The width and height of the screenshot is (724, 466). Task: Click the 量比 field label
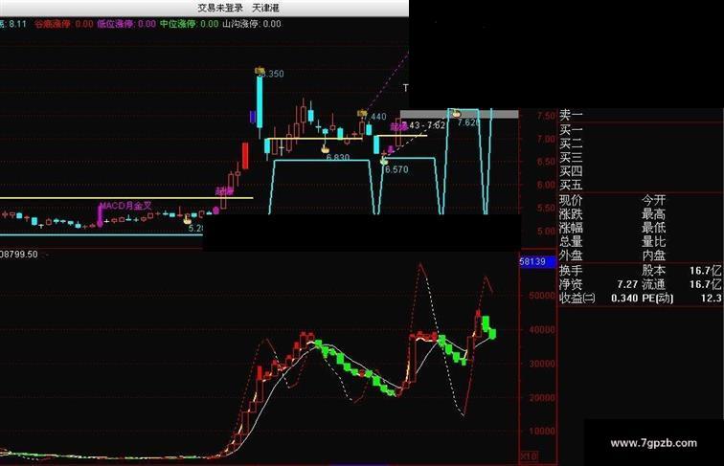click(x=654, y=241)
